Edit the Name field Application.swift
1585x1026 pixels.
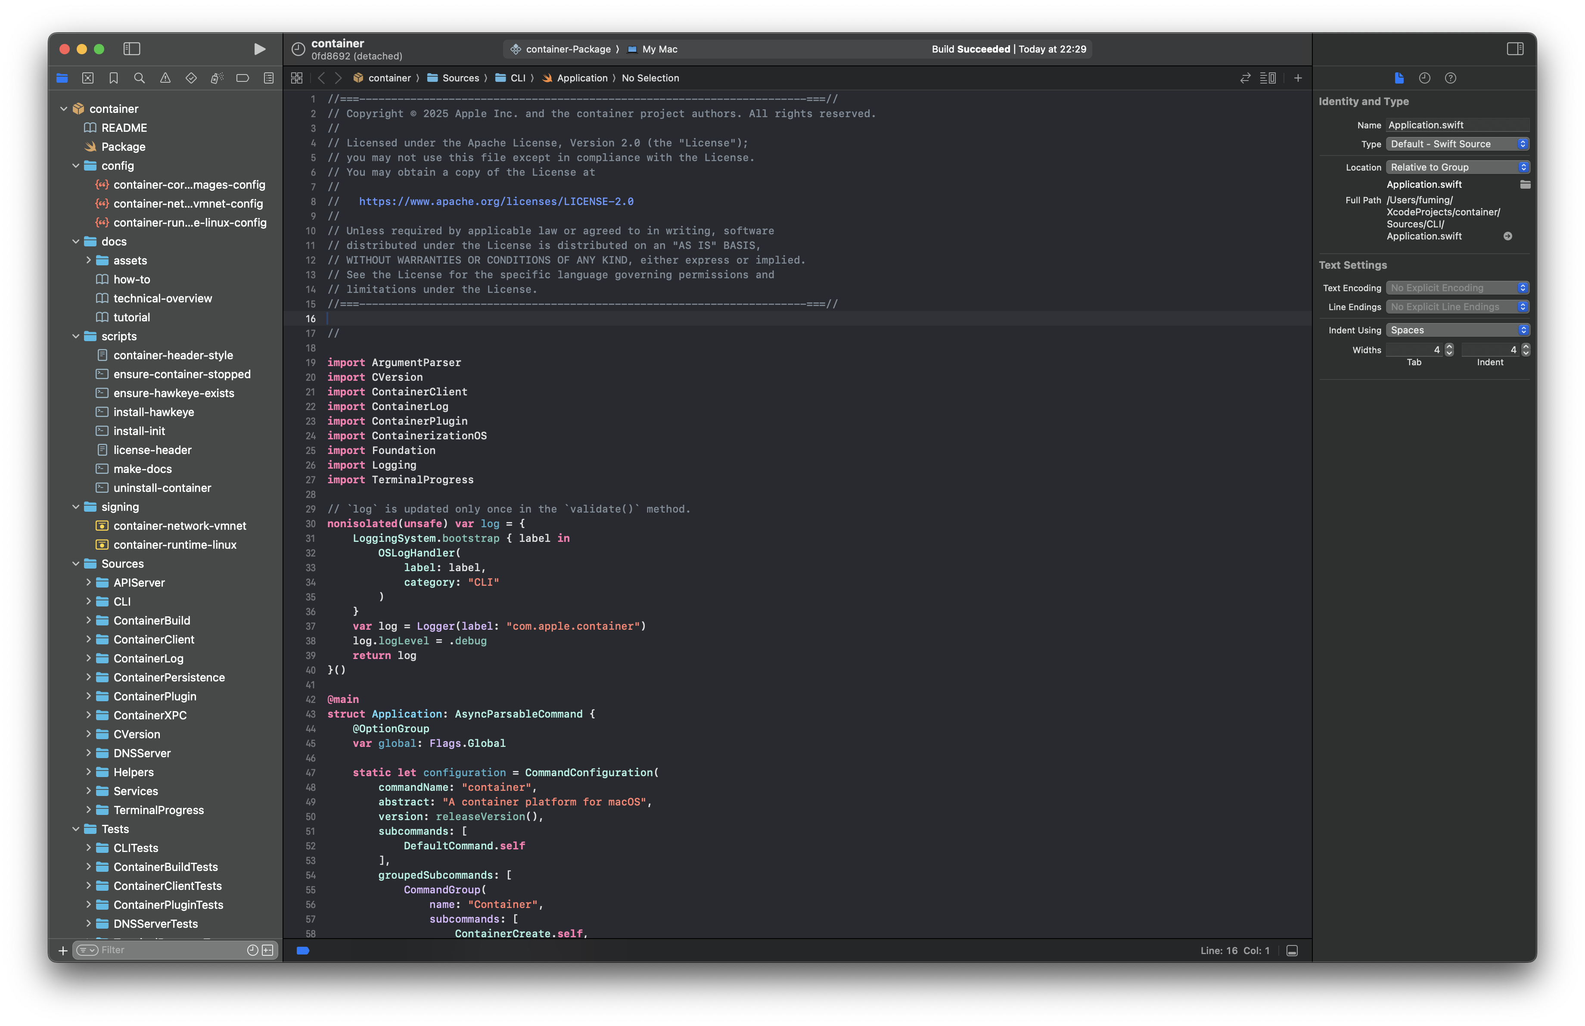tap(1458, 125)
